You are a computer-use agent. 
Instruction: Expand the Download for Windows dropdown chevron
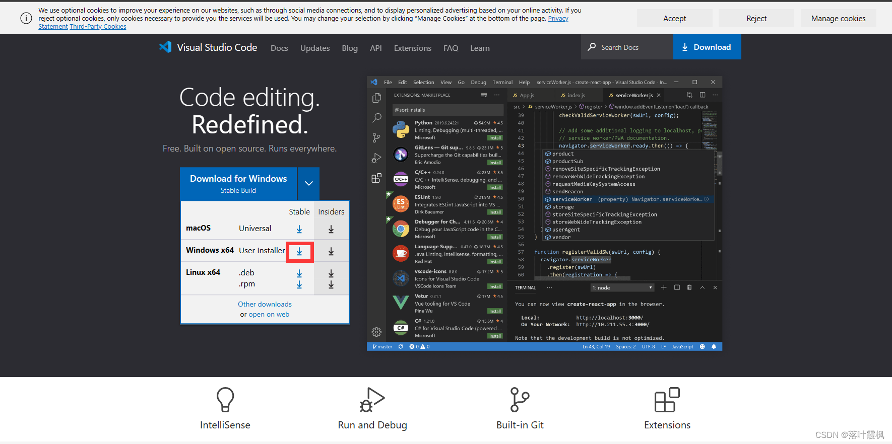pyautogui.click(x=309, y=183)
